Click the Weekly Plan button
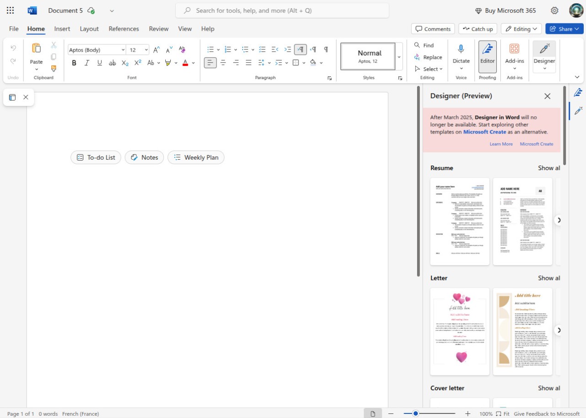Image resolution: width=586 pixels, height=418 pixels. tap(196, 157)
